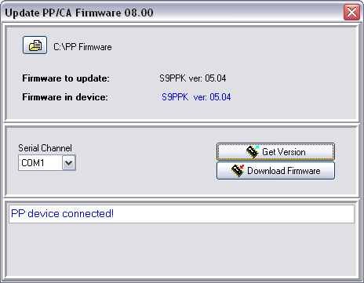Click the Download Firmware button
The image size is (364, 283).
[x=275, y=171]
